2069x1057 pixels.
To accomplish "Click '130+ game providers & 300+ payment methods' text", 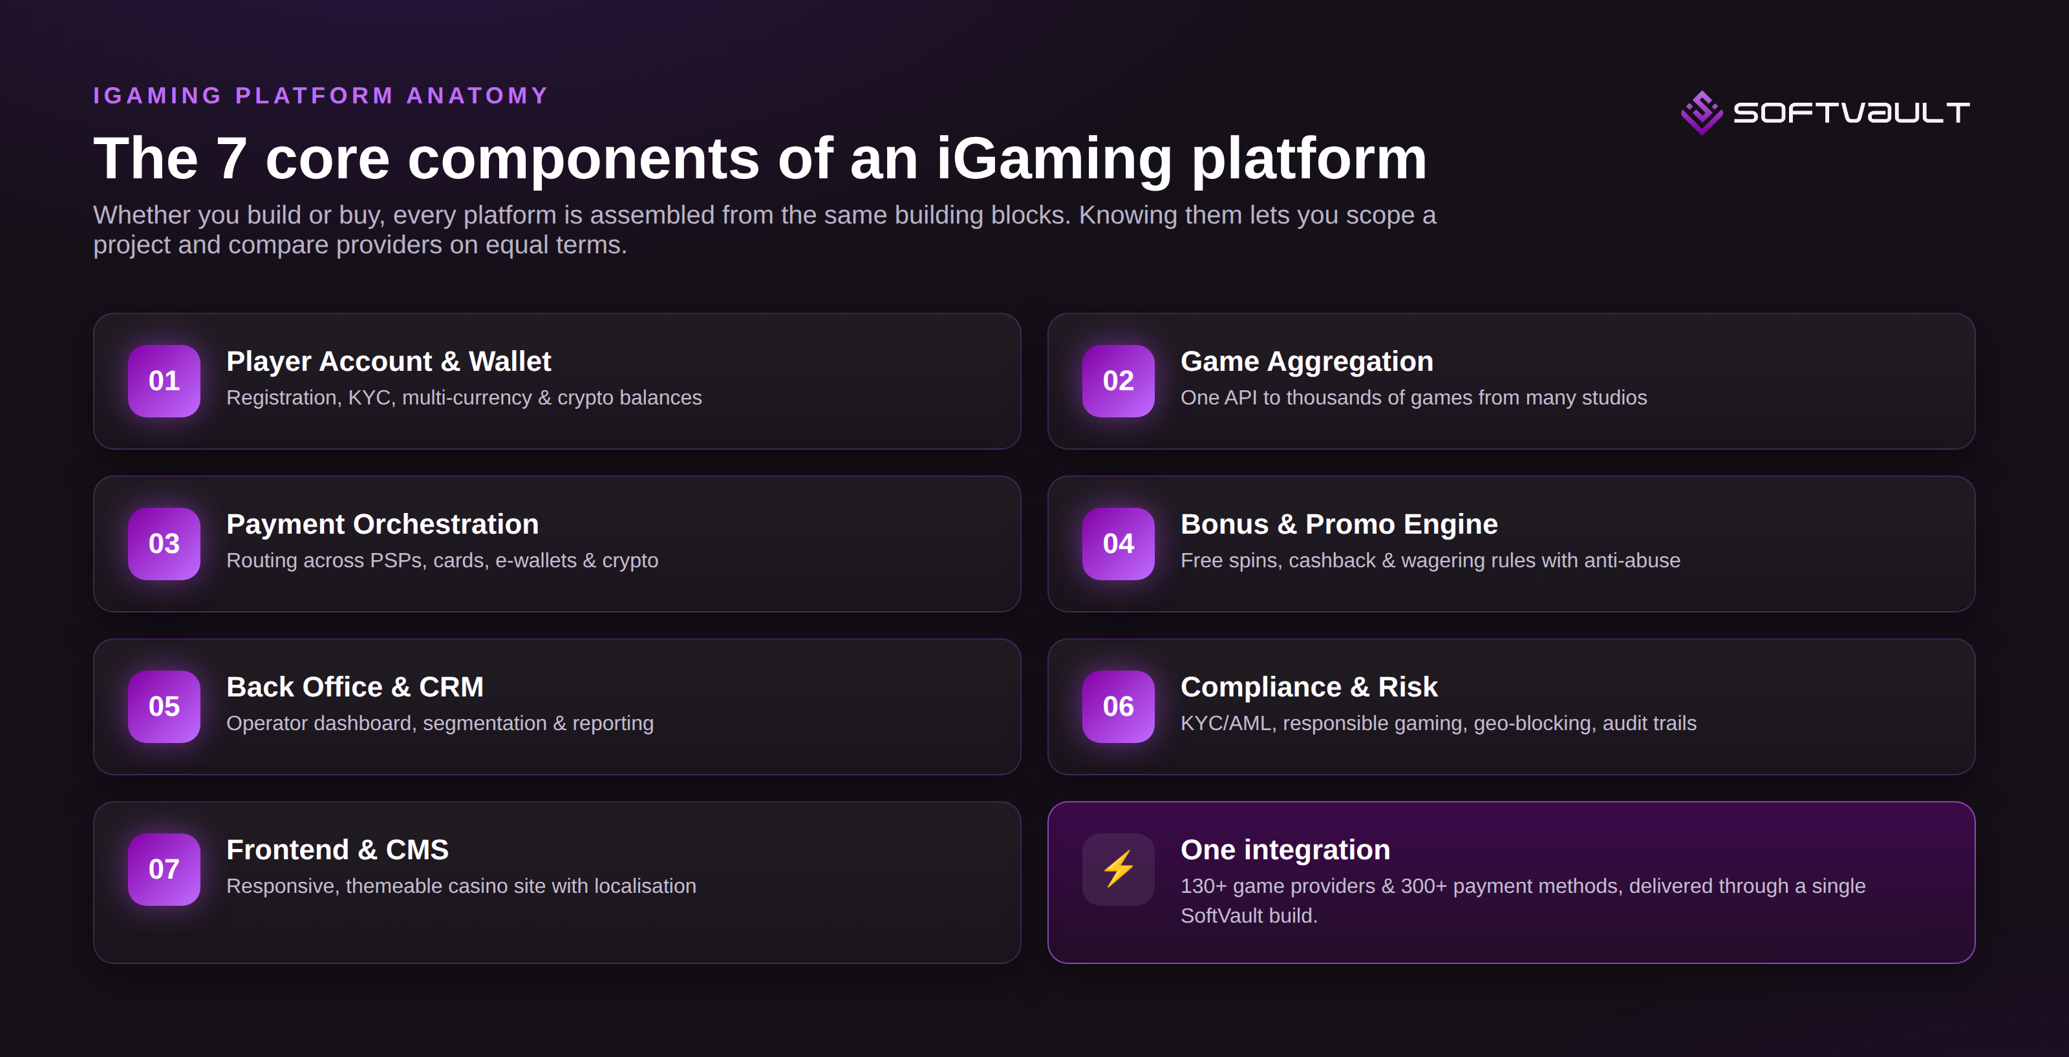I will tap(1399, 887).
